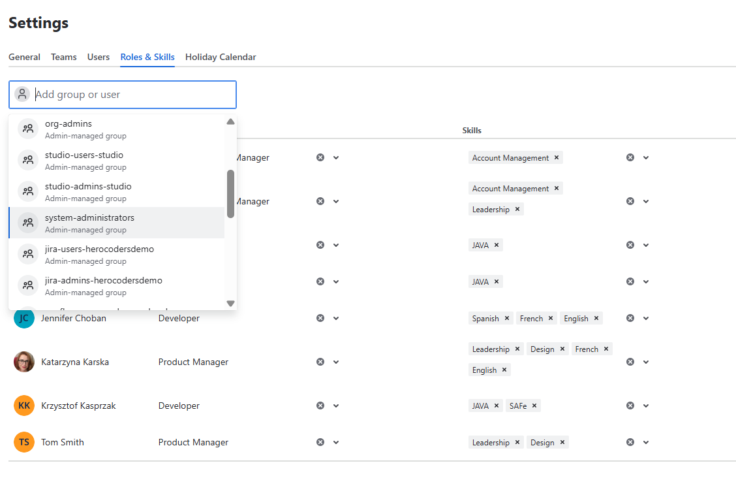Choose system-administrators group
The width and height of the screenshot is (736, 478).
pos(116,223)
